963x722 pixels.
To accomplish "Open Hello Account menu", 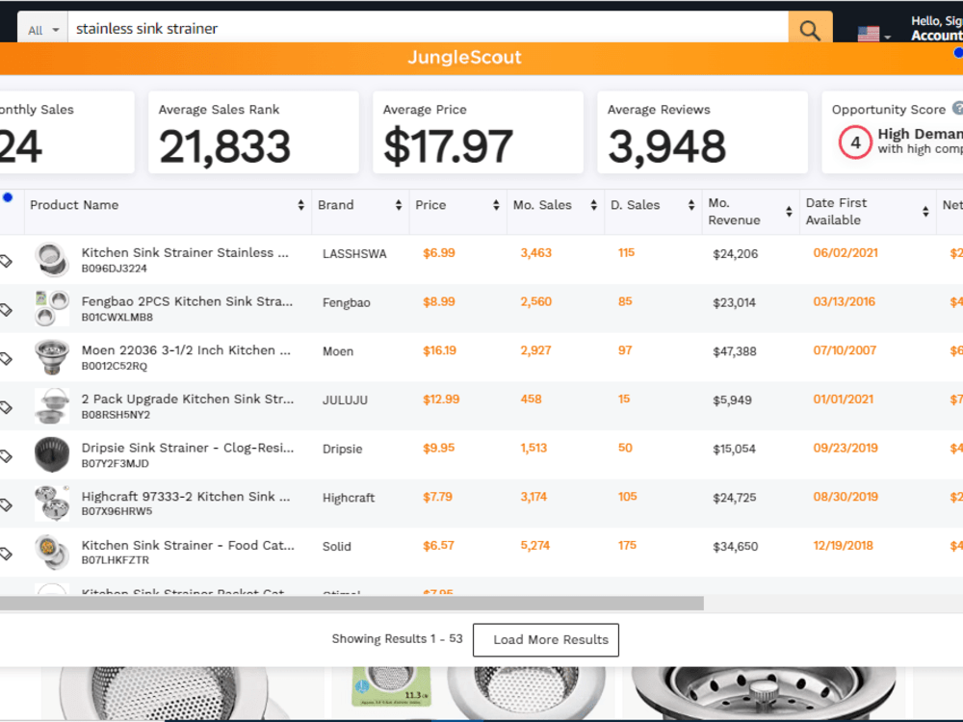I will [x=936, y=29].
